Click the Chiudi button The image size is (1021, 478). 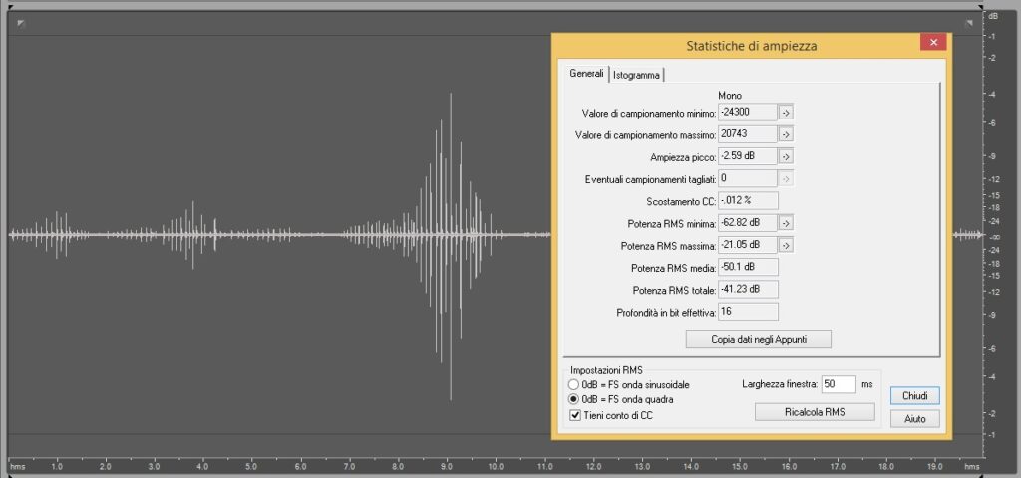[x=915, y=396]
